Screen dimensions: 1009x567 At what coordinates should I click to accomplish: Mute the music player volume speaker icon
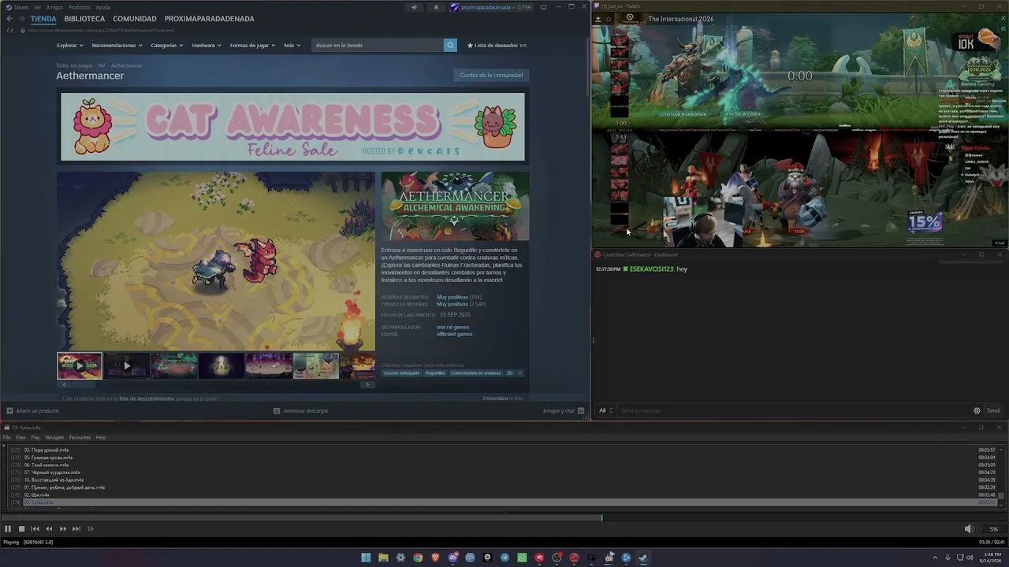click(970, 529)
